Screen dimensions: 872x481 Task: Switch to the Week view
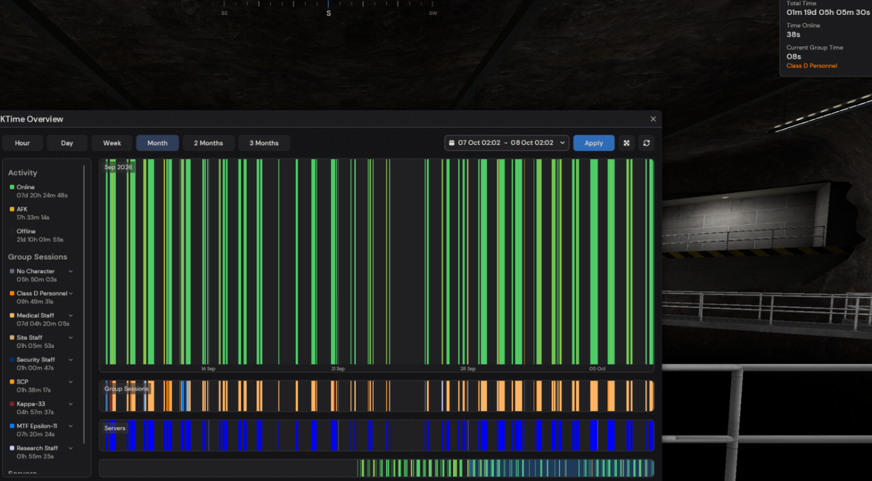pyautogui.click(x=112, y=143)
